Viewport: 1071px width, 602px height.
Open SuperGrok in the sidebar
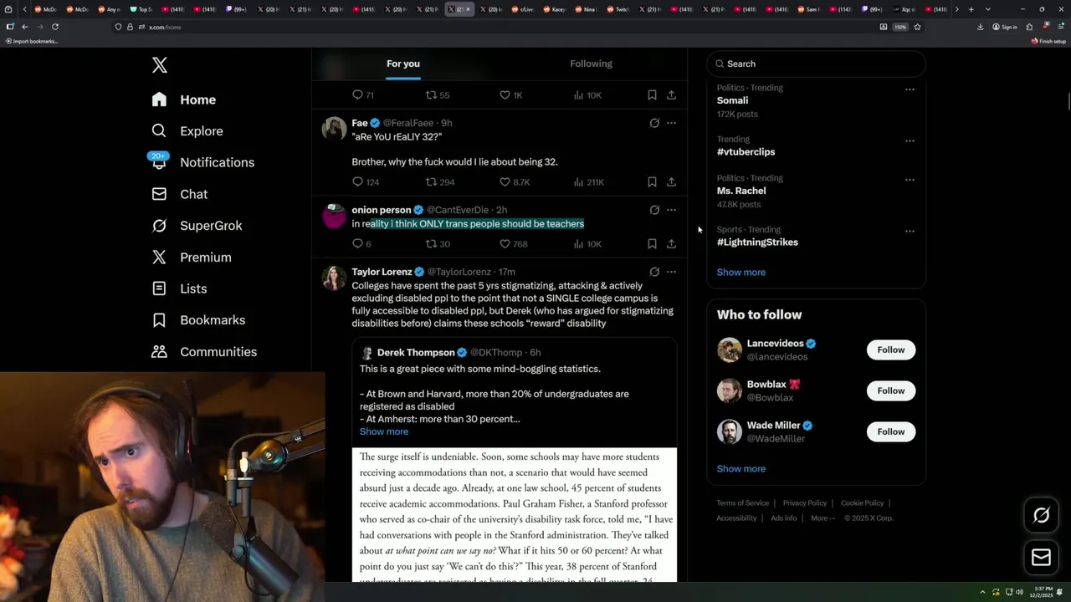click(x=197, y=226)
